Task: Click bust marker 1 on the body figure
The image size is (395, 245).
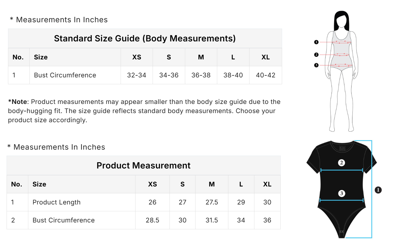Action: 316,42
